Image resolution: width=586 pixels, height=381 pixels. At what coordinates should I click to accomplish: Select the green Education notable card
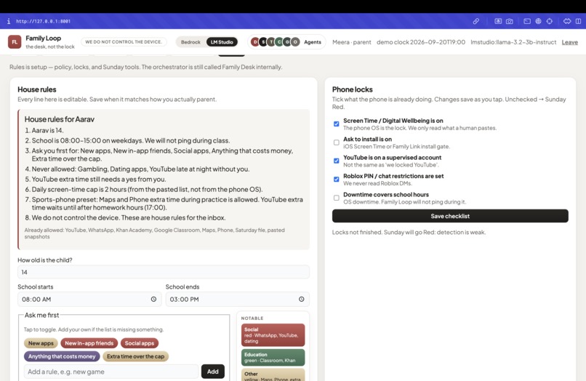273,358
